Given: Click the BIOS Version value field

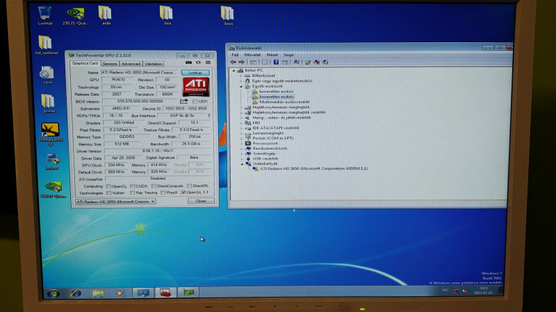Looking at the screenshot, I should 140,101.
